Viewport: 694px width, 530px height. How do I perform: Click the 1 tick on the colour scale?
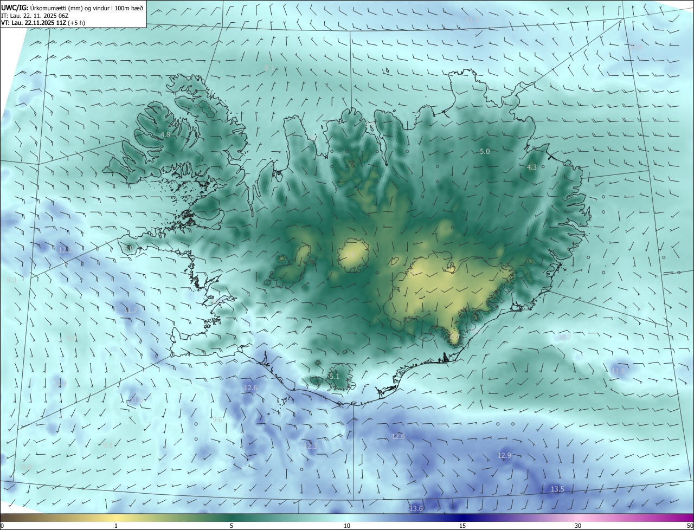(116, 526)
